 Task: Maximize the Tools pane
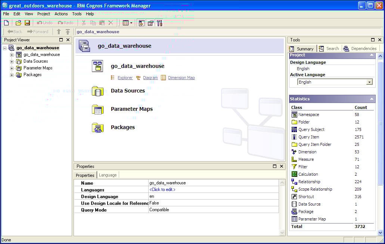point(373,40)
